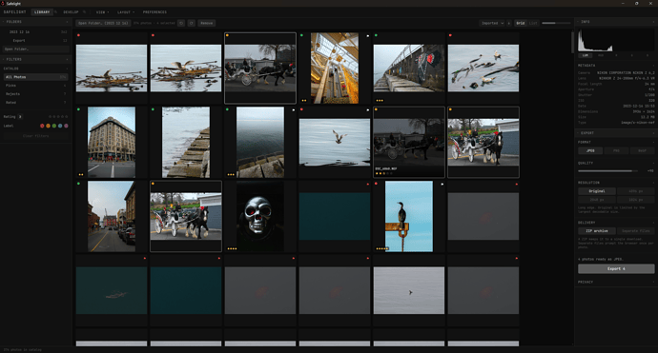Filter by blue color label
This screenshot has width=658, height=353.
click(60, 126)
